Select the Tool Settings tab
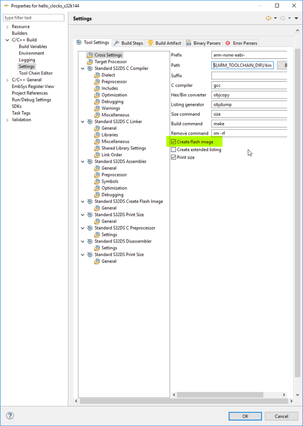 [93, 43]
